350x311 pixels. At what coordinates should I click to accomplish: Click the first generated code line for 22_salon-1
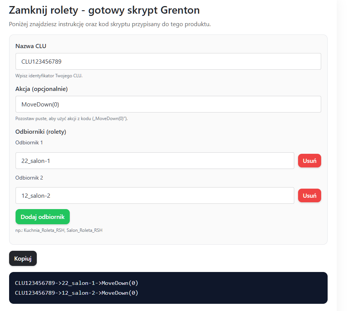point(77,283)
